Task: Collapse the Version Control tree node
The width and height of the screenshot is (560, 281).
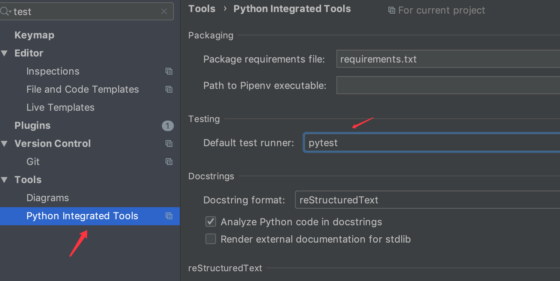Action: [5, 144]
